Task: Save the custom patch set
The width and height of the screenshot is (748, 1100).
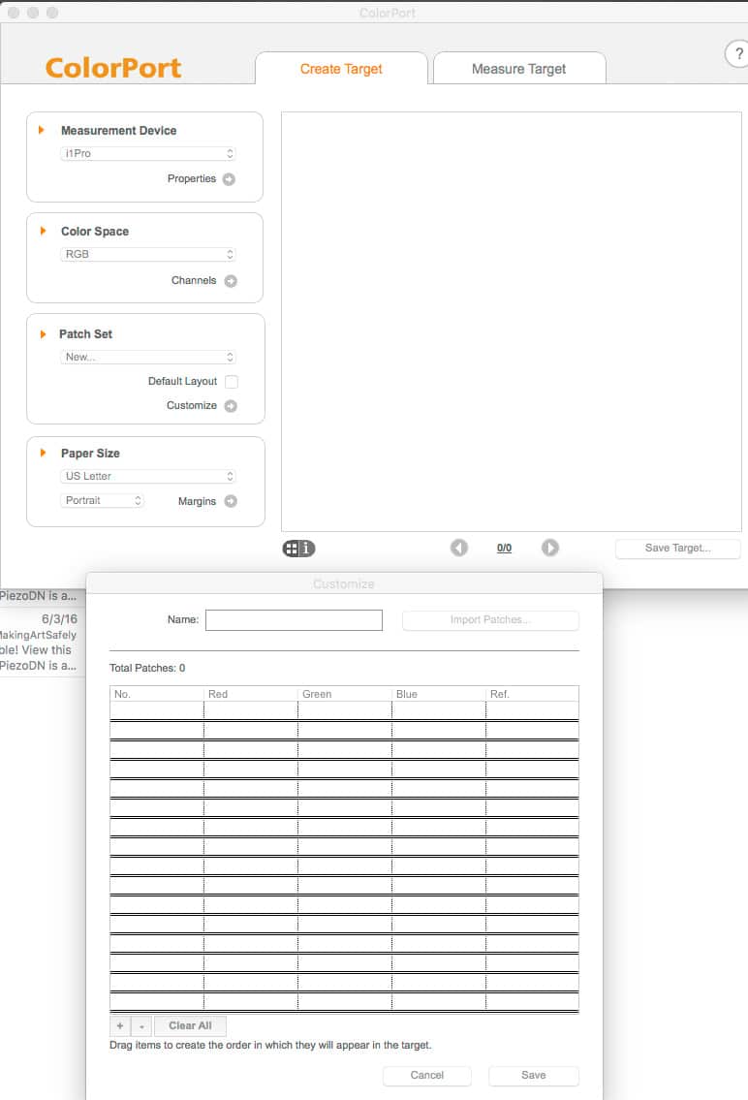Action: tap(534, 1076)
